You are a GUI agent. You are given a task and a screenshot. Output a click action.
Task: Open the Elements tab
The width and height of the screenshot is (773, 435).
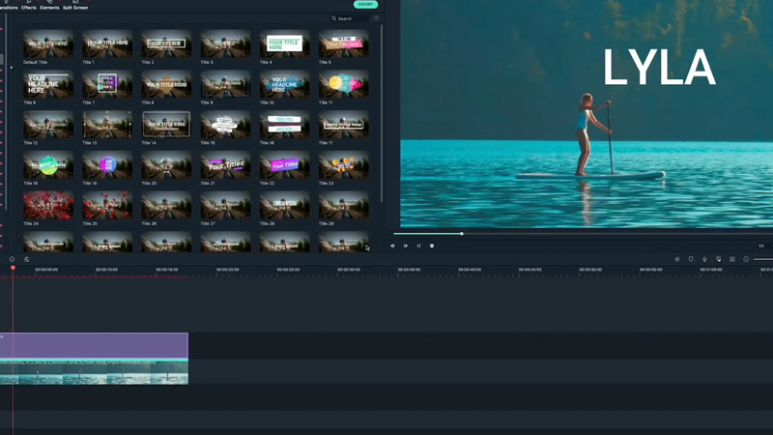coord(50,6)
